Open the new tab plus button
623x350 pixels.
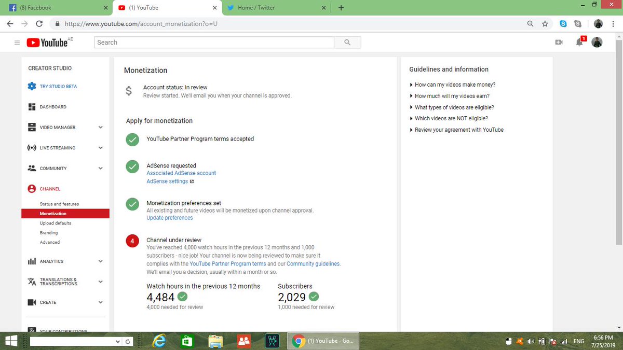[341, 8]
